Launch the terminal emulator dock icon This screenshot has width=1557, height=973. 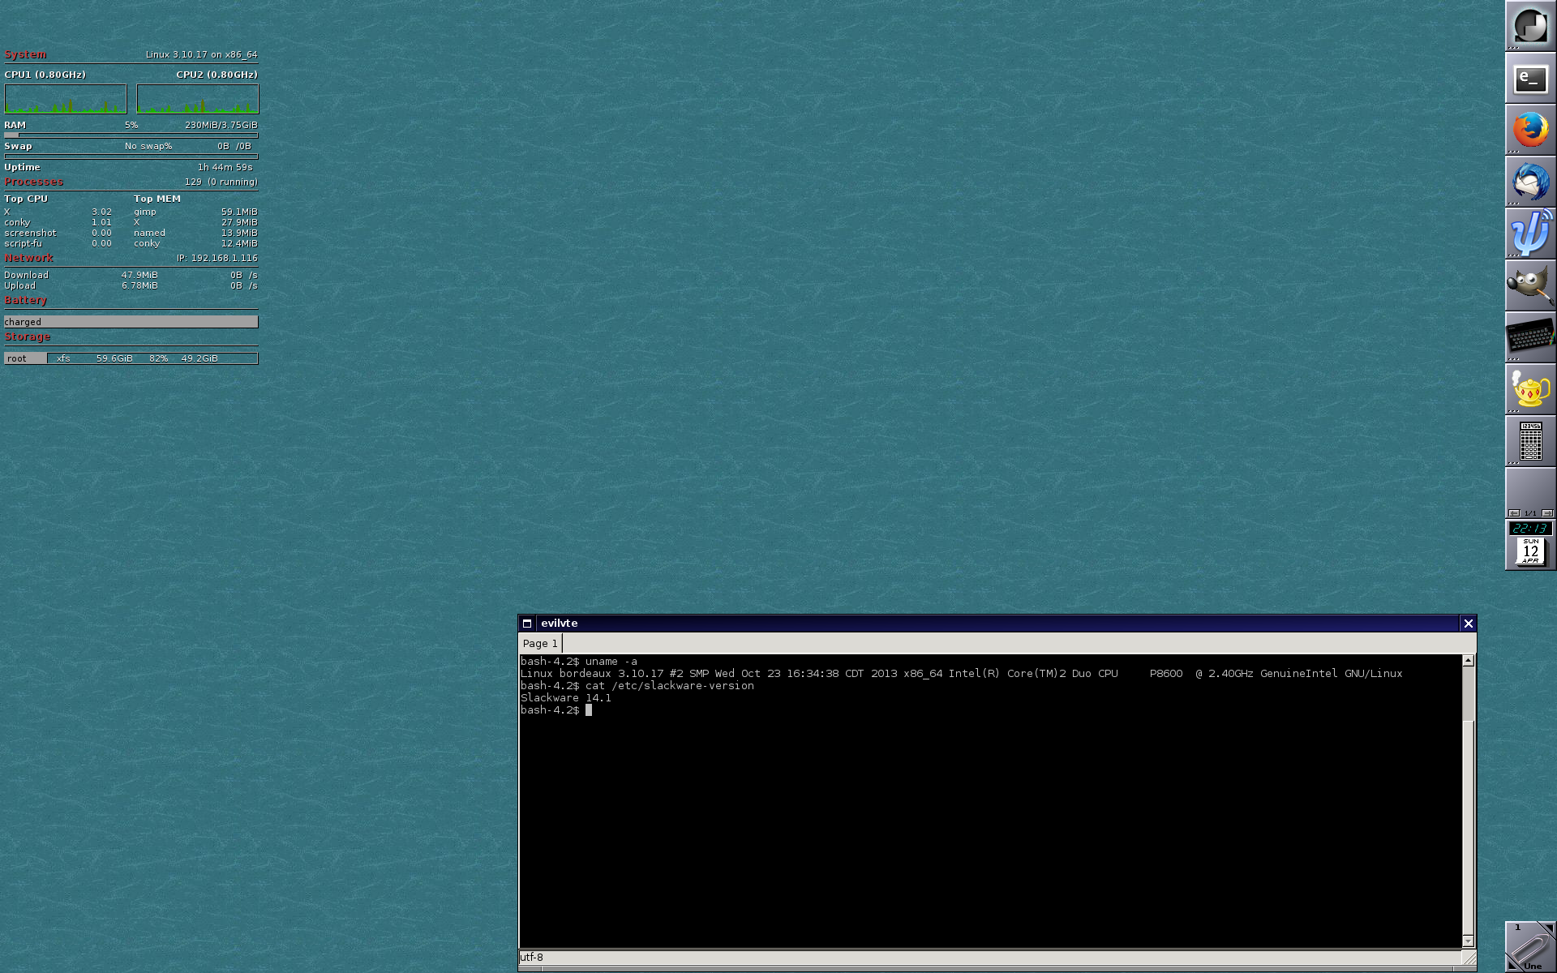[x=1530, y=79]
